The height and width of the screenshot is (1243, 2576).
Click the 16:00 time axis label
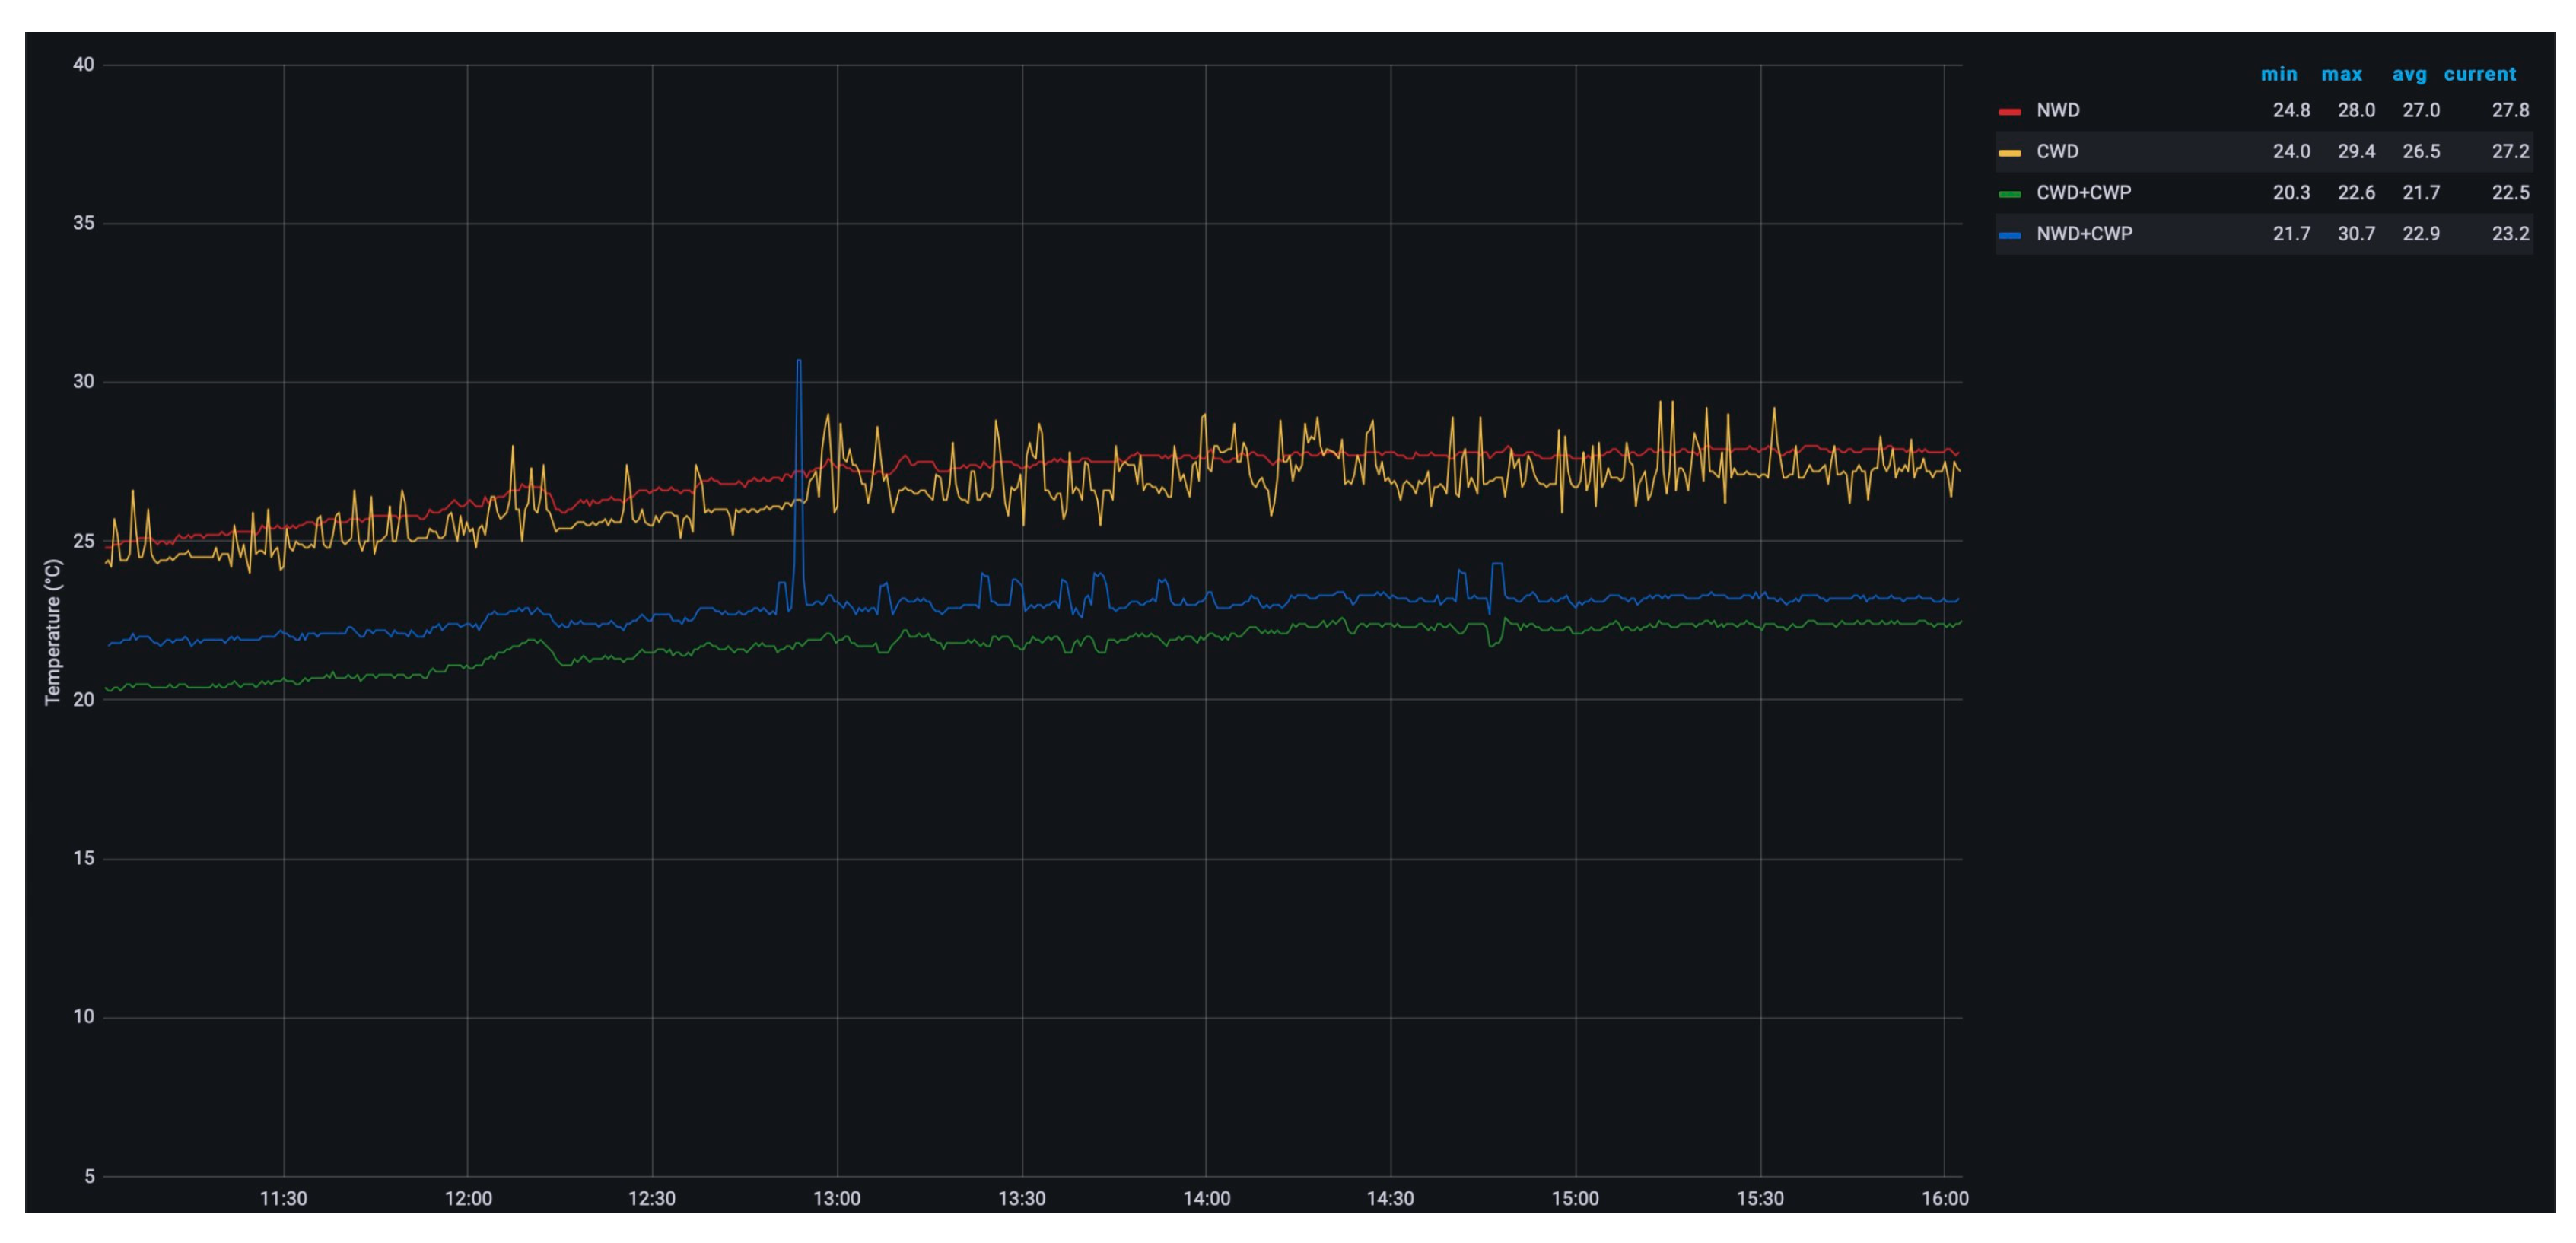(x=1944, y=1198)
